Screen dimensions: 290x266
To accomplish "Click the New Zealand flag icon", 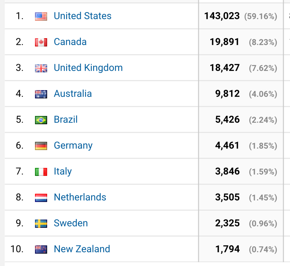I will click(x=41, y=249).
